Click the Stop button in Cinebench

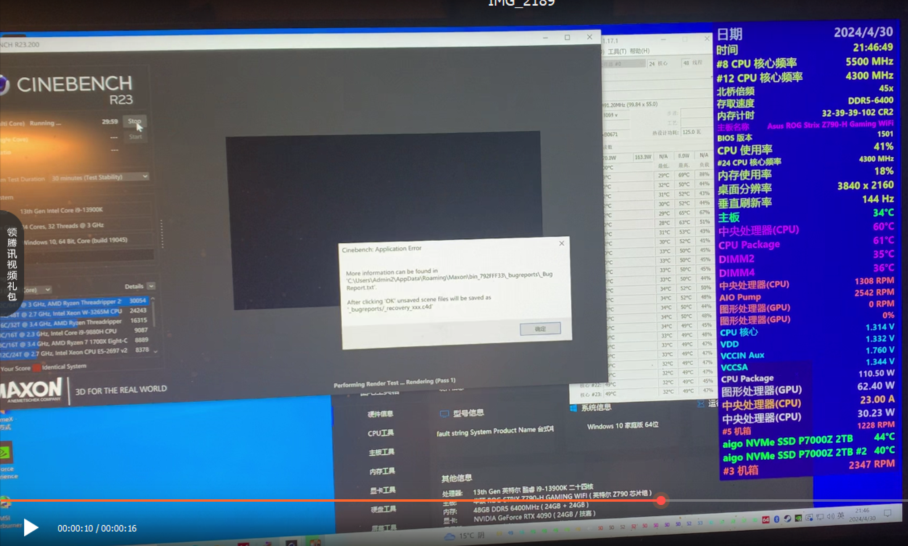135,121
